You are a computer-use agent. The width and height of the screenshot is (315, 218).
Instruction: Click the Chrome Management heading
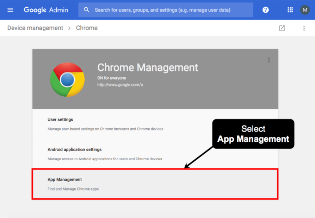pos(148,68)
